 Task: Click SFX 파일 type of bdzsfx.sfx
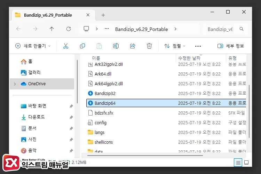(x=237, y=113)
